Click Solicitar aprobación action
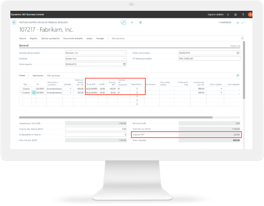 (51, 38)
